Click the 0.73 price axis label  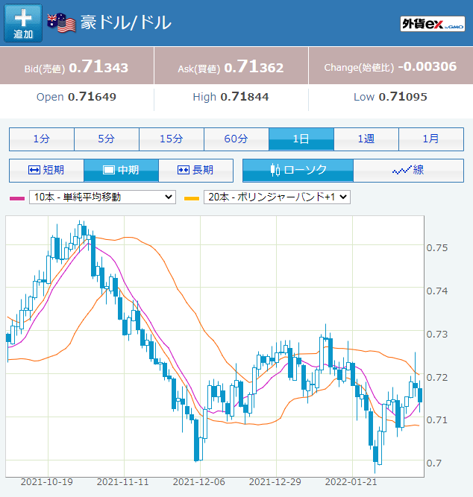click(x=437, y=334)
